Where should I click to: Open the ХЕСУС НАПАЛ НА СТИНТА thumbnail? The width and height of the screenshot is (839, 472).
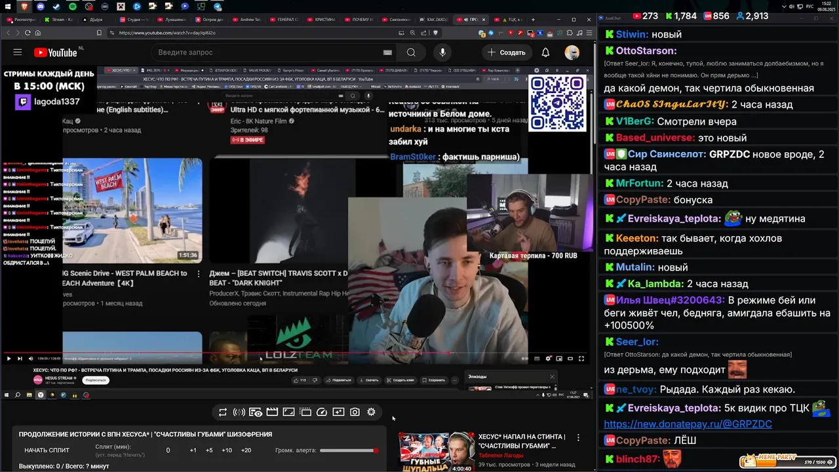click(437, 452)
